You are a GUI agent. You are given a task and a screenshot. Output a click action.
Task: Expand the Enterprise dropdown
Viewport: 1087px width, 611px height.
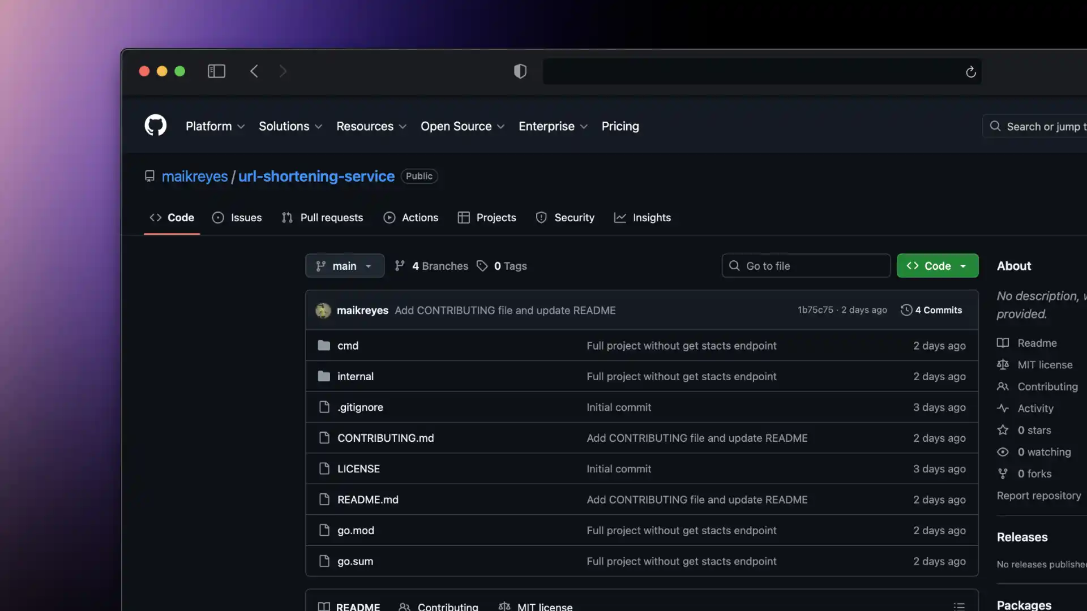pos(553,126)
